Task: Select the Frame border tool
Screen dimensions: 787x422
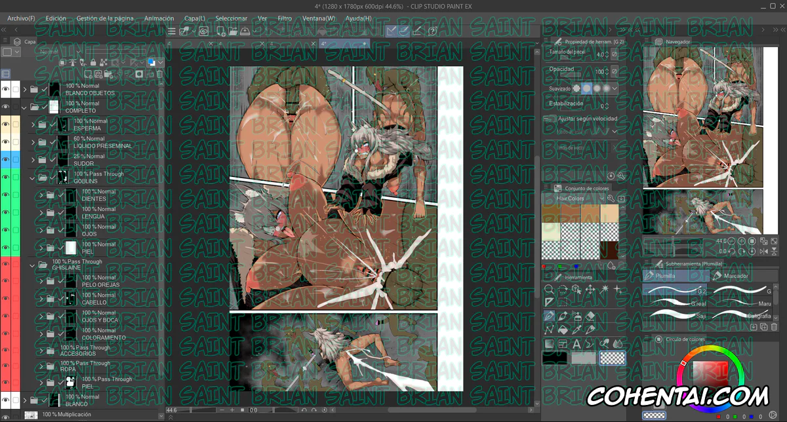Action: (x=563, y=343)
